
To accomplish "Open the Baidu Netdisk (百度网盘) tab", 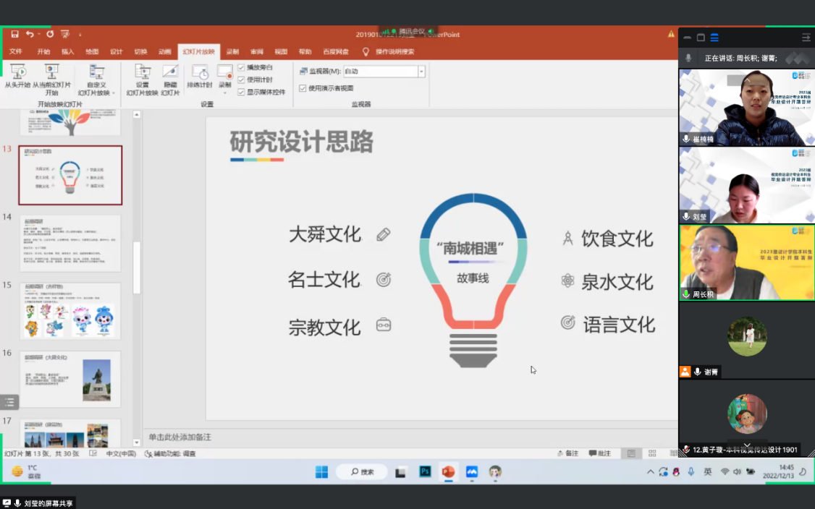I will pyautogui.click(x=336, y=51).
